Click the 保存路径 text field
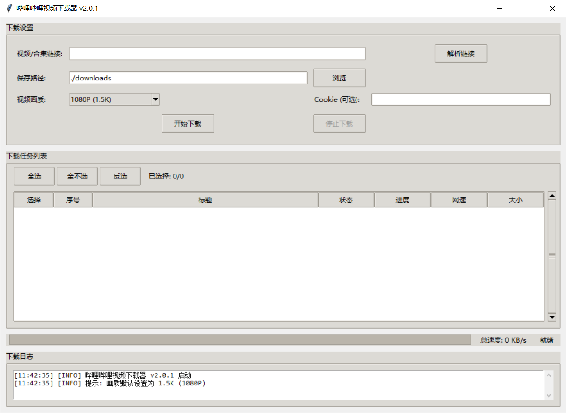566x413 pixels. coord(188,78)
